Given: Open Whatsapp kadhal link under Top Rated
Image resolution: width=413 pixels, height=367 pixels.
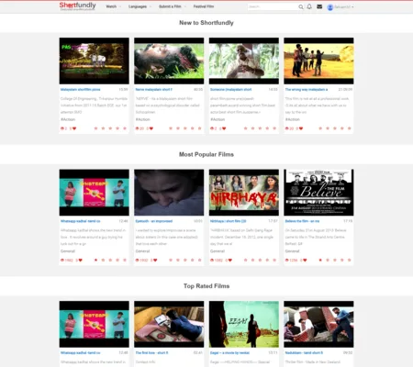Looking at the screenshot, I should click(80, 353).
